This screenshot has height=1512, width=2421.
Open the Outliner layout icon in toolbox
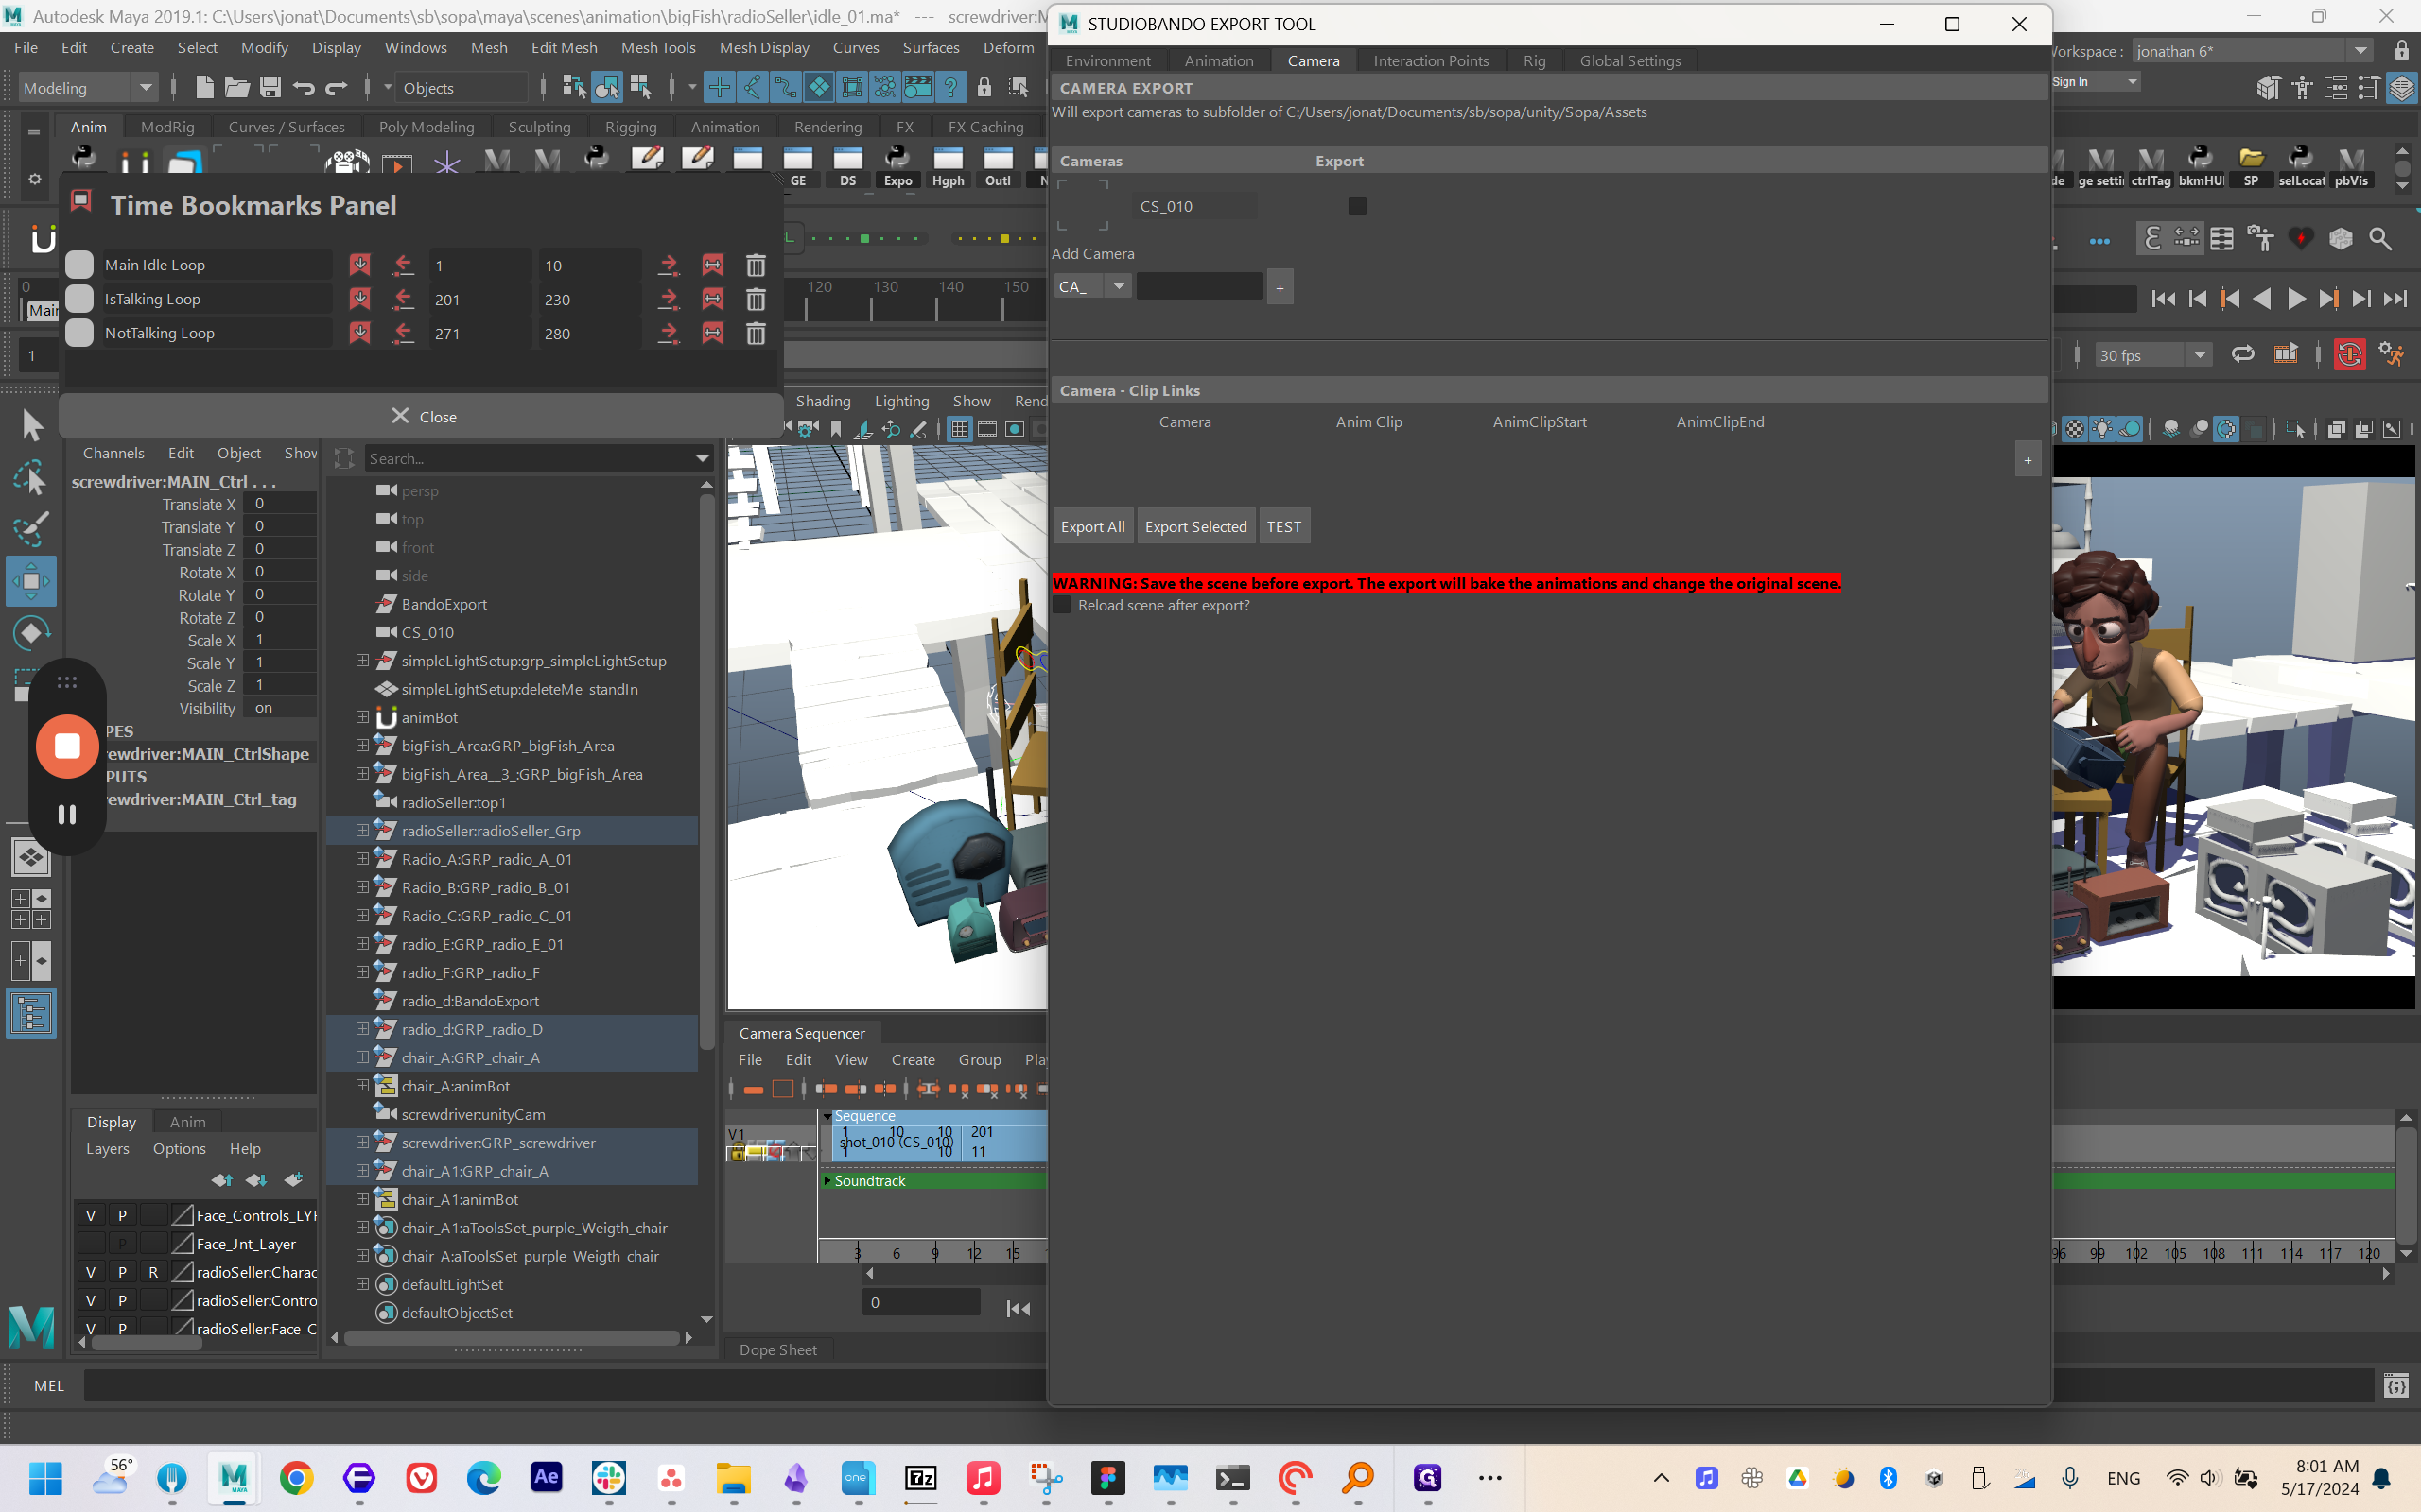coord(31,1014)
